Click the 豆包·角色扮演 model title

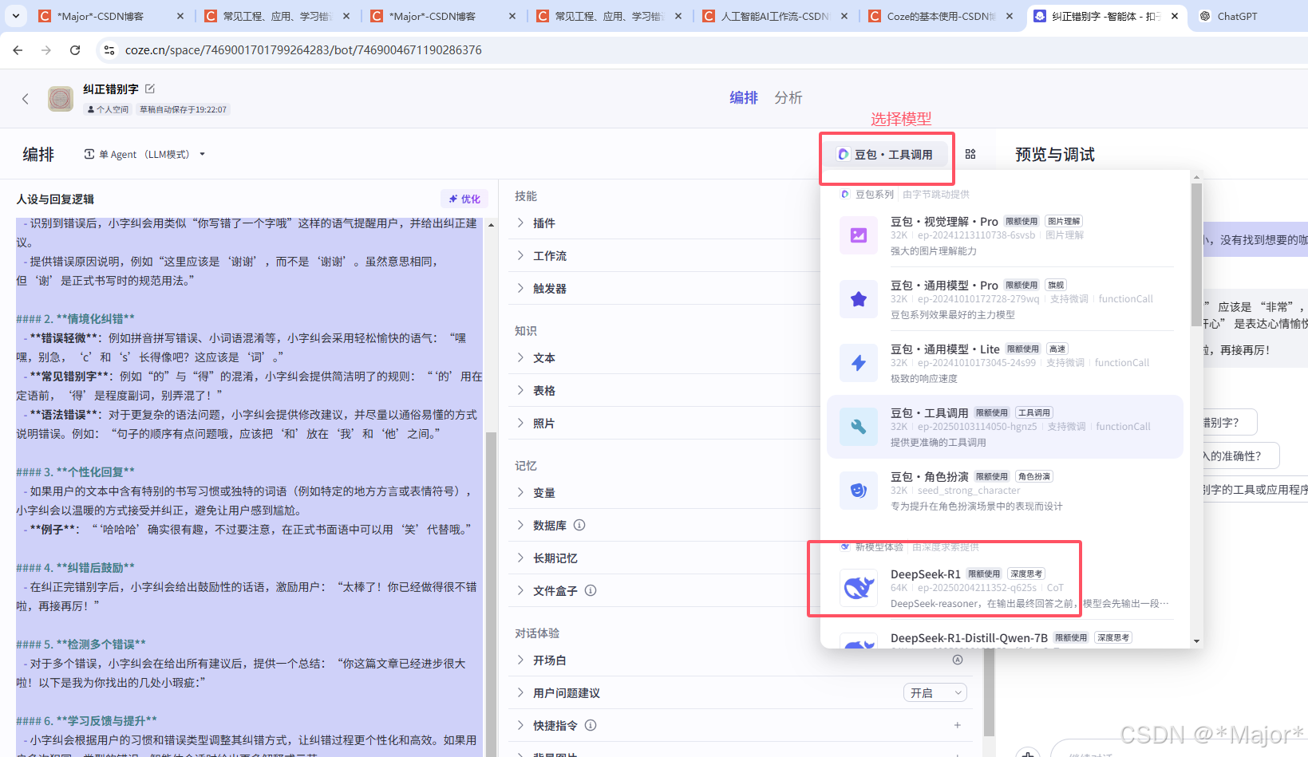tap(929, 476)
